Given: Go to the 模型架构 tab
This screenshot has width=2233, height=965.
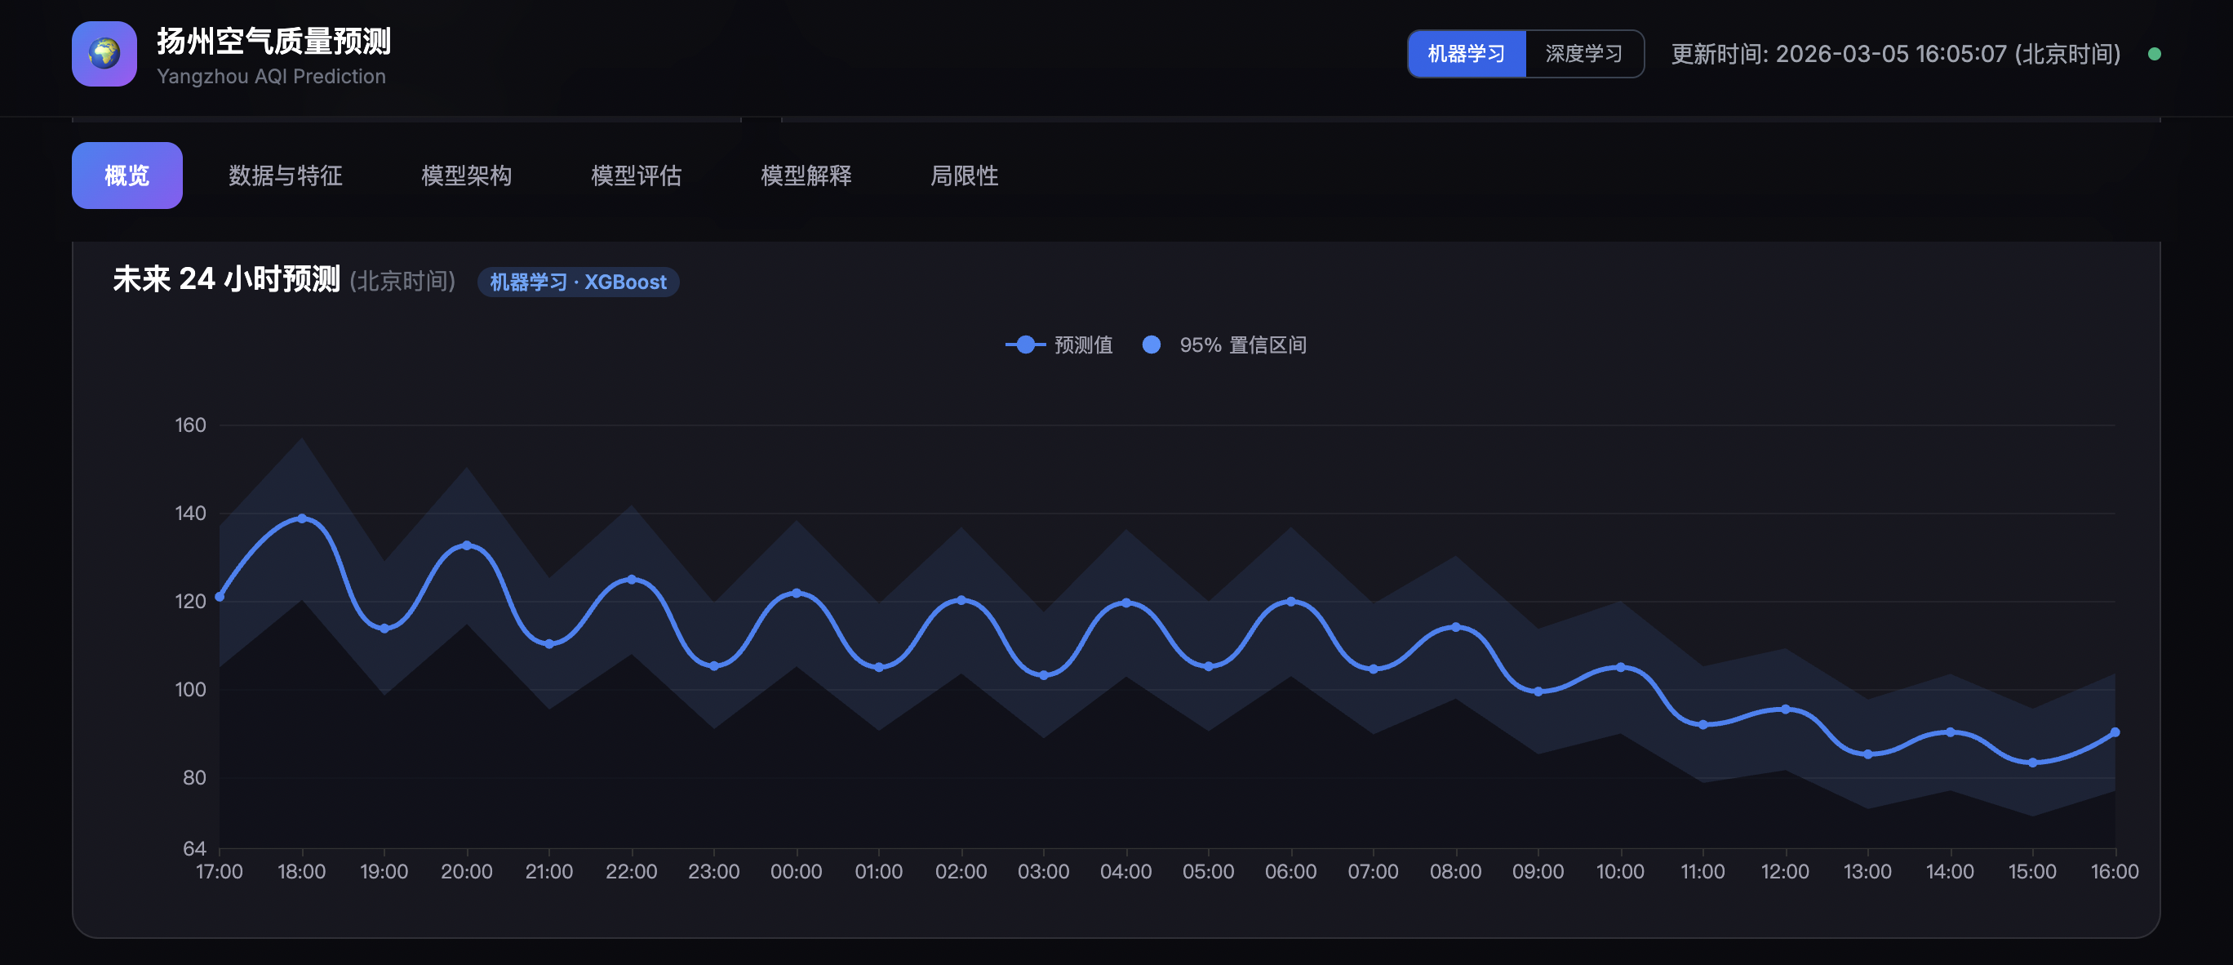Looking at the screenshot, I should [466, 176].
